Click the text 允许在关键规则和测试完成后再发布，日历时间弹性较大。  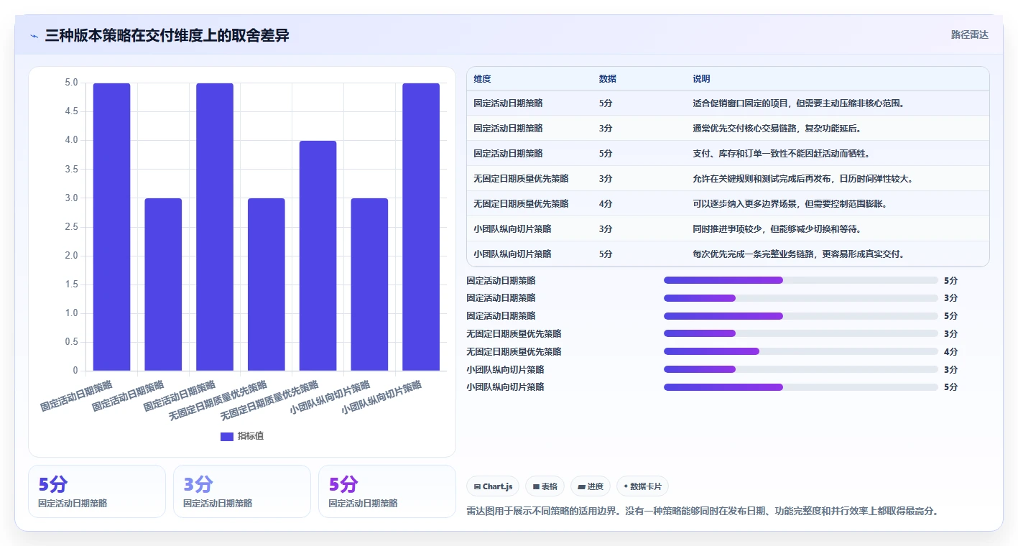click(802, 179)
